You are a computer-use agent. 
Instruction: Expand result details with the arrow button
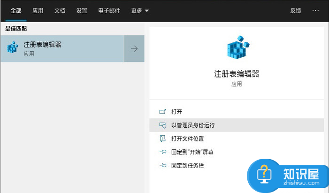tap(134, 49)
